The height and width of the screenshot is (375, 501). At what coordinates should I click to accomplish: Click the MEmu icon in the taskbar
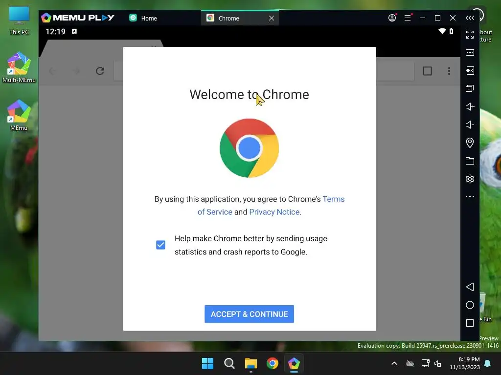294,363
